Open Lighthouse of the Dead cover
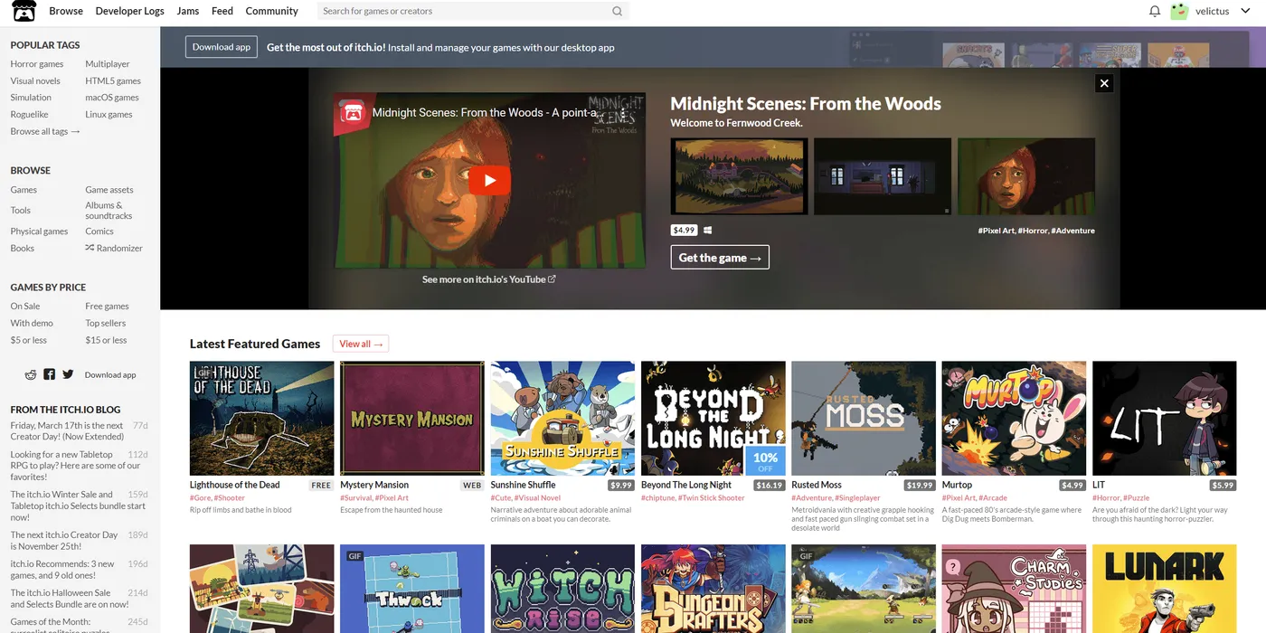This screenshot has width=1266, height=633. 262,419
